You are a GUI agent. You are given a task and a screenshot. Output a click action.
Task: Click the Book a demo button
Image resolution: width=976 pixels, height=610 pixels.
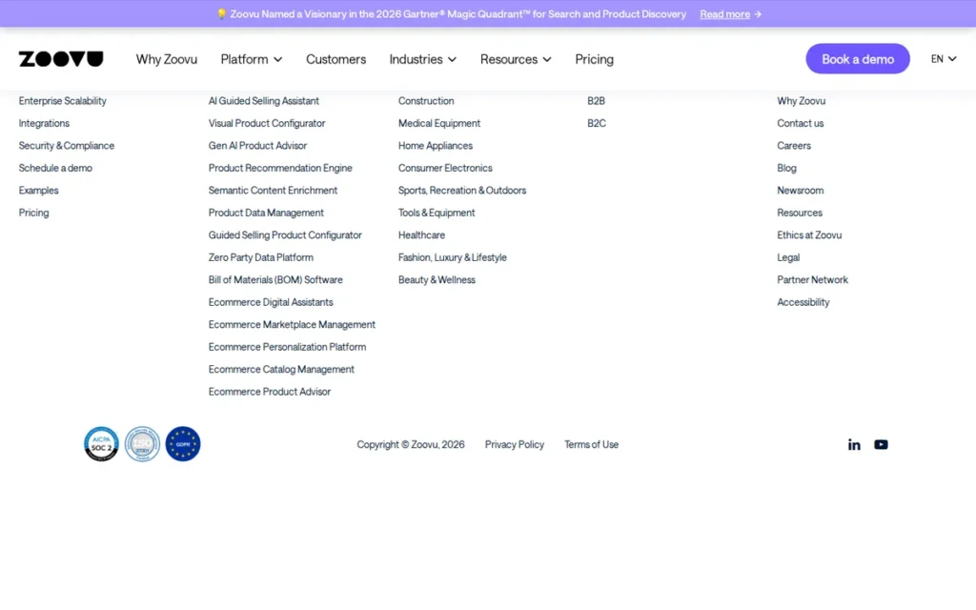[858, 58]
